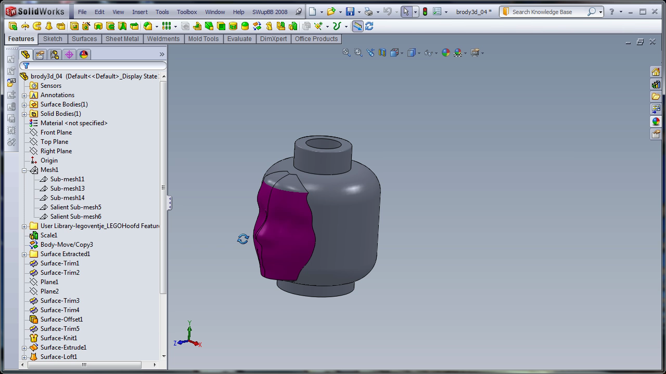Create a New document icon
The height and width of the screenshot is (374, 666).
coord(312,11)
